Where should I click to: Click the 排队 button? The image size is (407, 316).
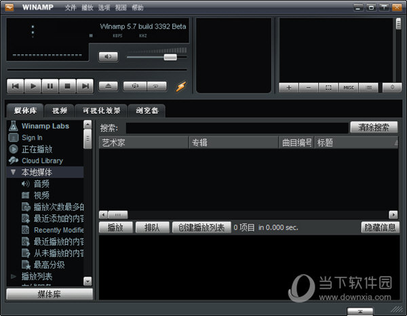[153, 228]
